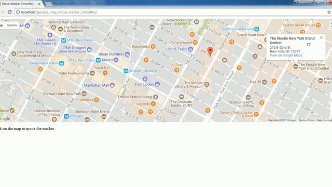Click The Morgan Library & Museum icon
The image size is (332, 187).
click(207, 85)
